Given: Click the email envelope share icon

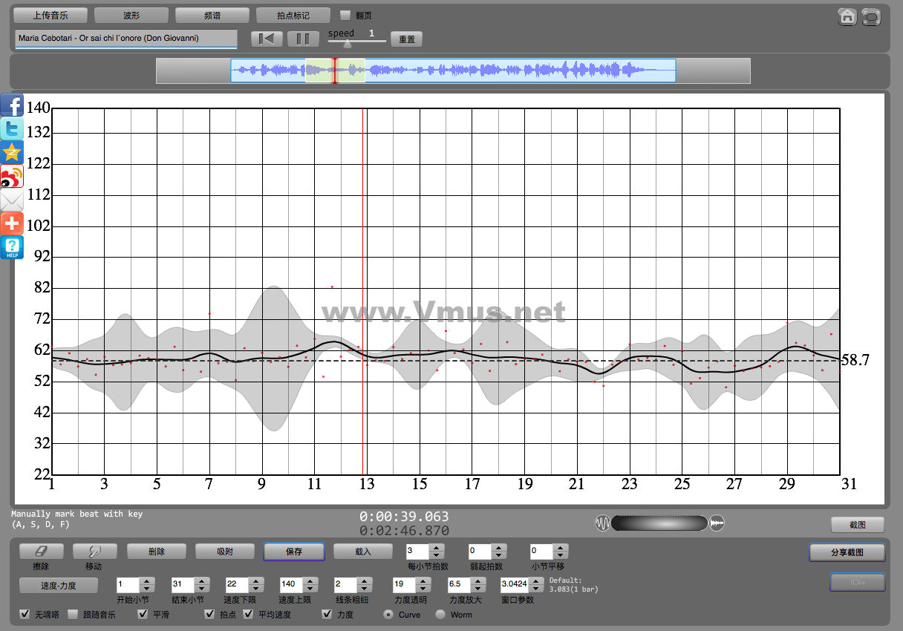Looking at the screenshot, I should click(12, 200).
